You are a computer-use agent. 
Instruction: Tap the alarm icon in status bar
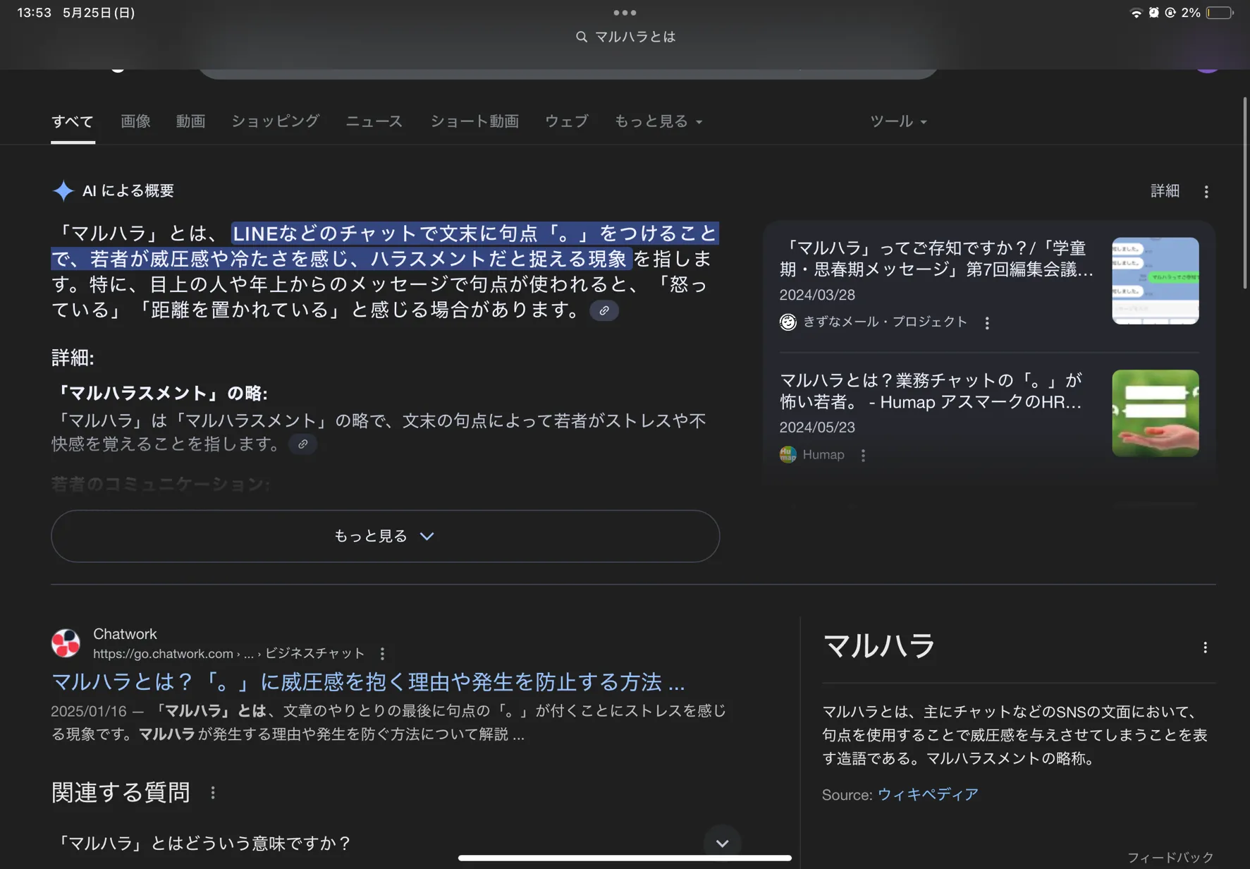[x=1153, y=13]
